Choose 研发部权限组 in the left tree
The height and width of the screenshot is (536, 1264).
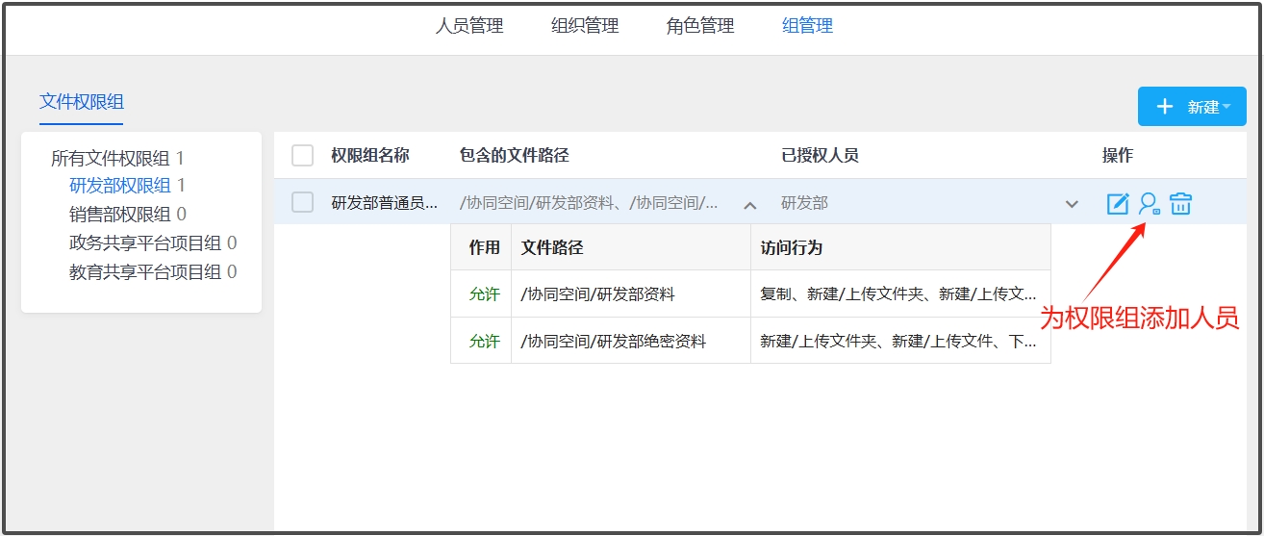point(120,186)
